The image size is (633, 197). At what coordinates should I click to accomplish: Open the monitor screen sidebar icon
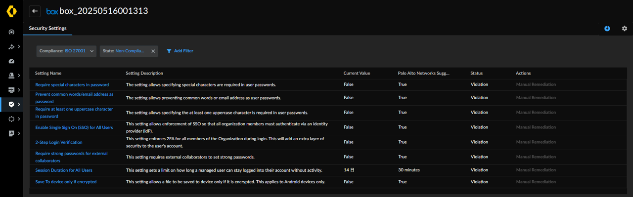pos(11,90)
